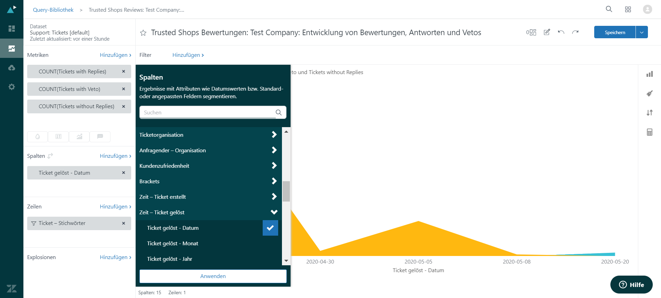Click the Anwenden button
Screen dimensions: 661x298
click(x=213, y=276)
